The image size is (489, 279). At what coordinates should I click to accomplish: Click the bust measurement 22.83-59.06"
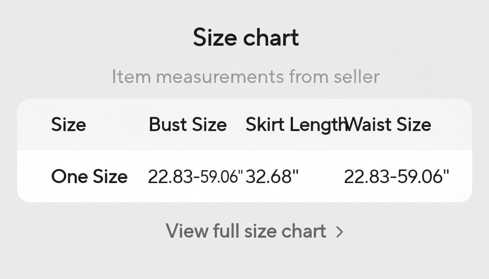coord(195,177)
